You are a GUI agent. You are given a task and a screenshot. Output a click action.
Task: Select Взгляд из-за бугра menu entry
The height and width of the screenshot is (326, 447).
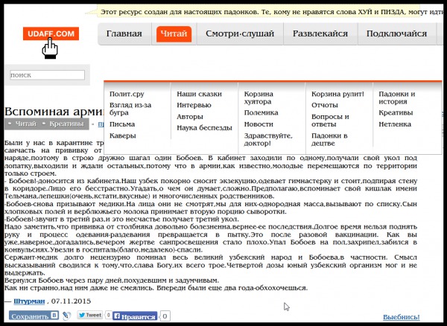[x=130, y=109]
